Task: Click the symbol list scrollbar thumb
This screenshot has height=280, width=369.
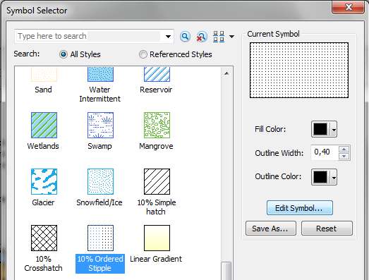Action: 226,271
